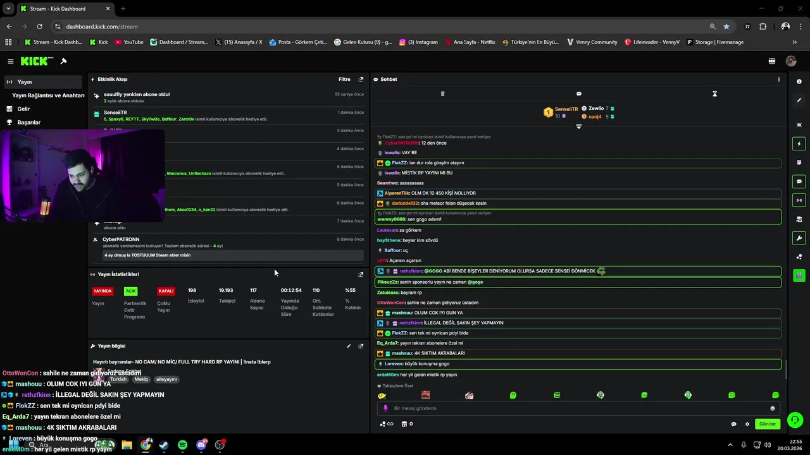This screenshot has width=810, height=455.
Task: Select Yayın in the left sidebar
Action: coord(42,82)
